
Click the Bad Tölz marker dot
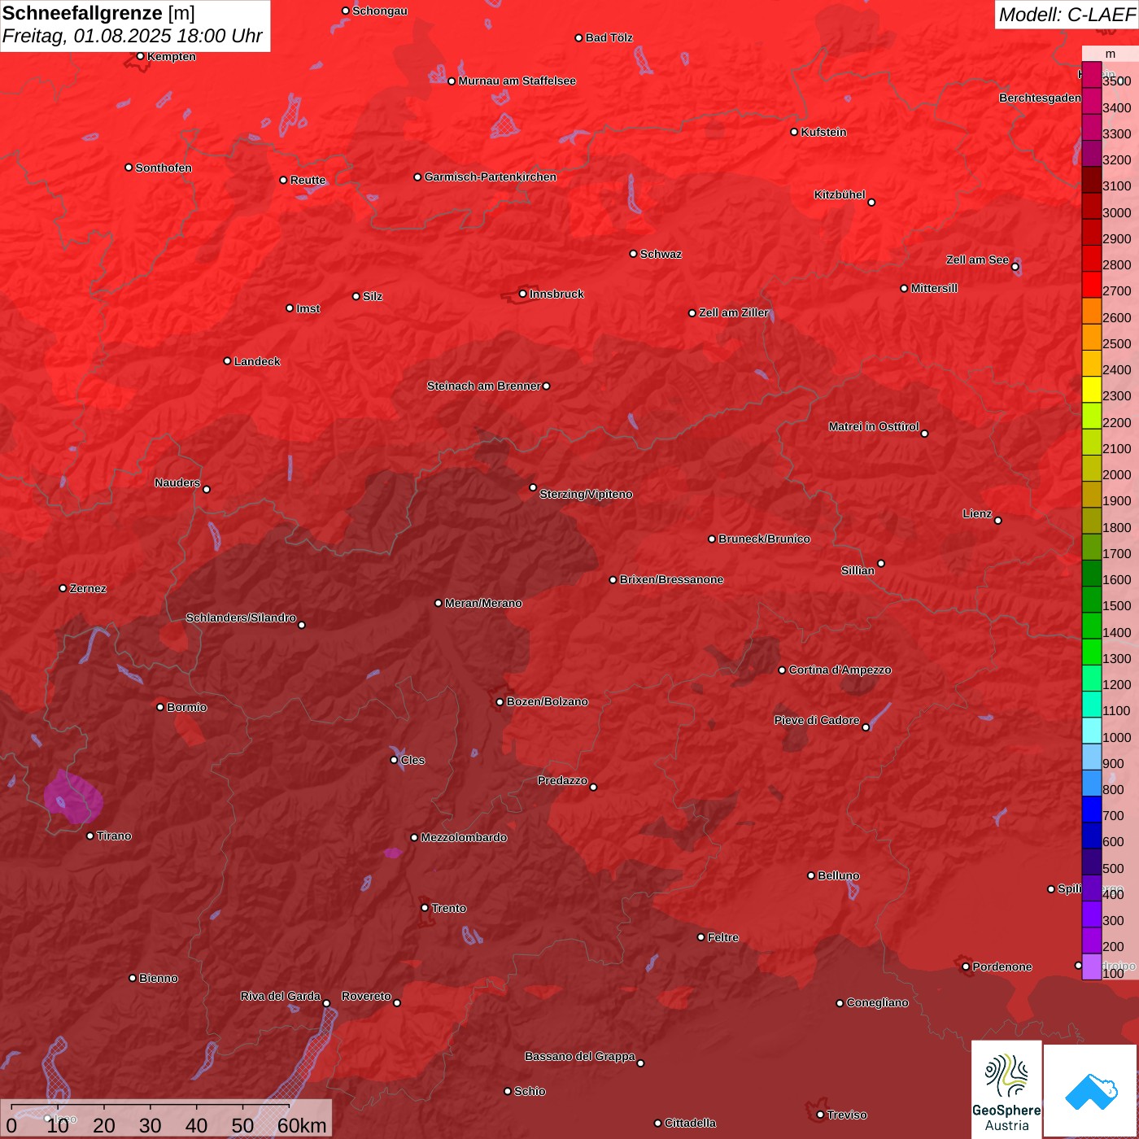click(578, 37)
